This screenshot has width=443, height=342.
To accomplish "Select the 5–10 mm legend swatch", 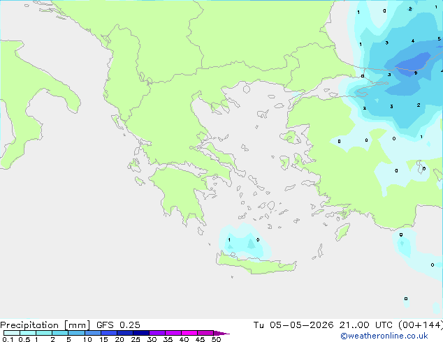I will click(x=76, y=333).
